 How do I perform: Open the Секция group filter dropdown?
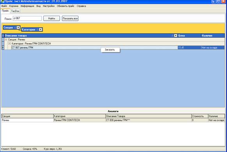18,28
